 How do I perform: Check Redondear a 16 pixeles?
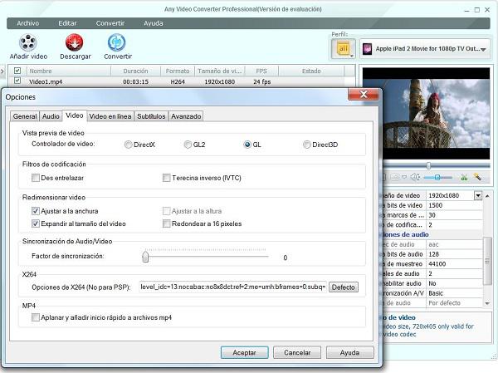tap(167, 223)
